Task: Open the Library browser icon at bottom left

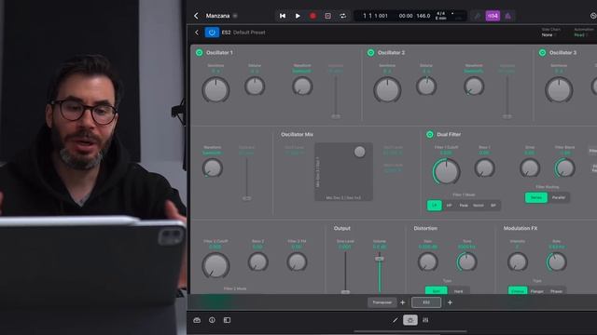Action: tap(197, 320)
